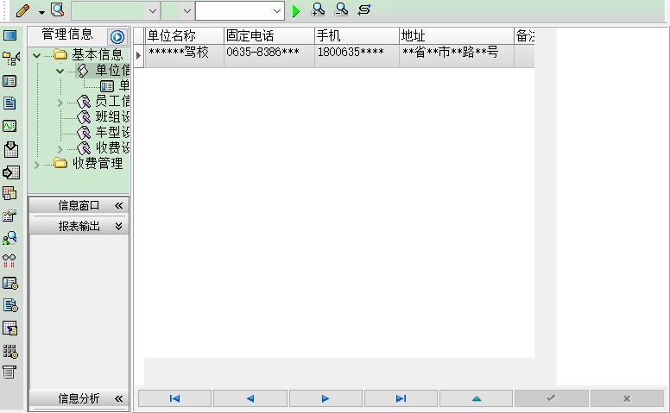The width and height of the screenshot is (670, 413).
Task: Select the 0635-8386*** phone cell
Action: 269,55
